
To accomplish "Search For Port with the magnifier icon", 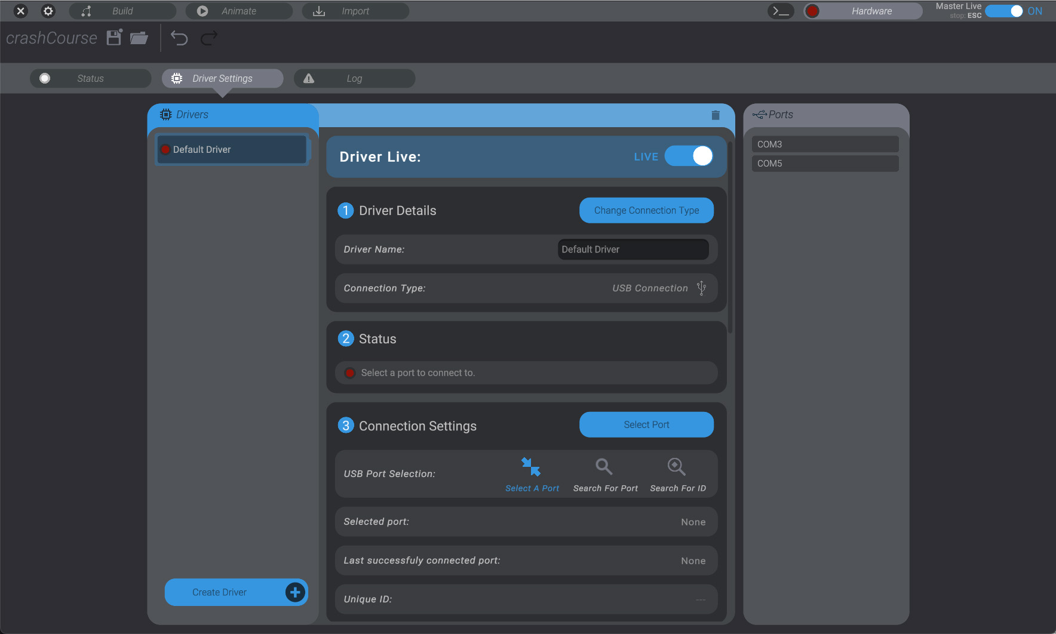I will pos(604,467).
